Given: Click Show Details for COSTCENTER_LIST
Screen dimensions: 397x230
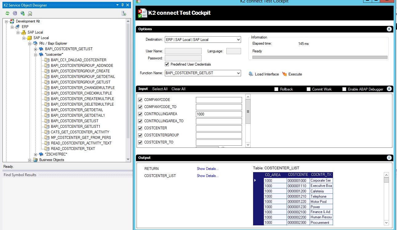Looking at the screenshot, I should 208,176.
